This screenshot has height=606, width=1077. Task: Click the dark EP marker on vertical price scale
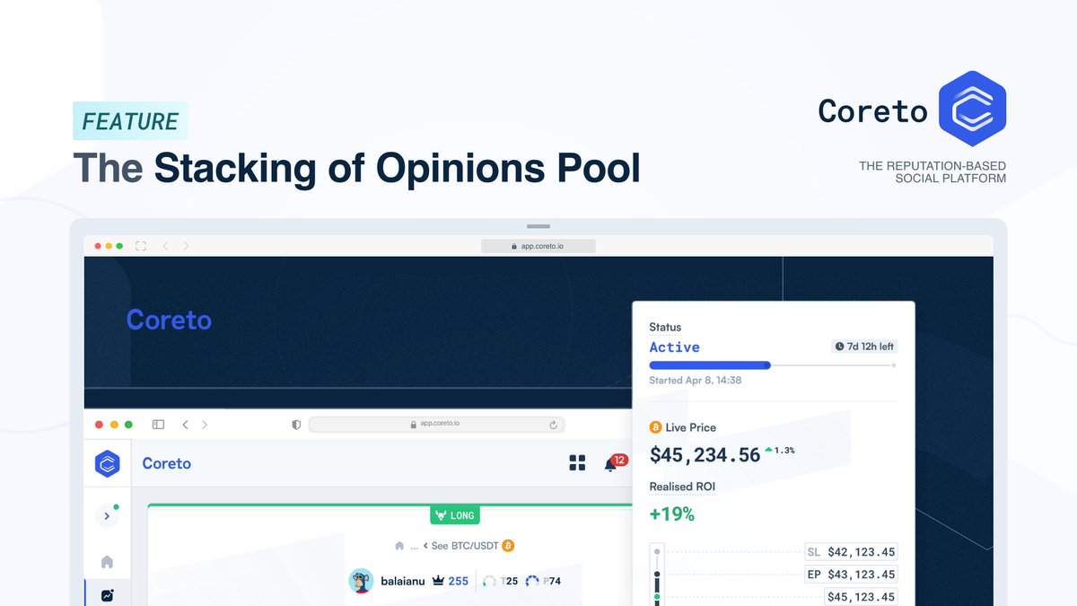coord(657,575)
